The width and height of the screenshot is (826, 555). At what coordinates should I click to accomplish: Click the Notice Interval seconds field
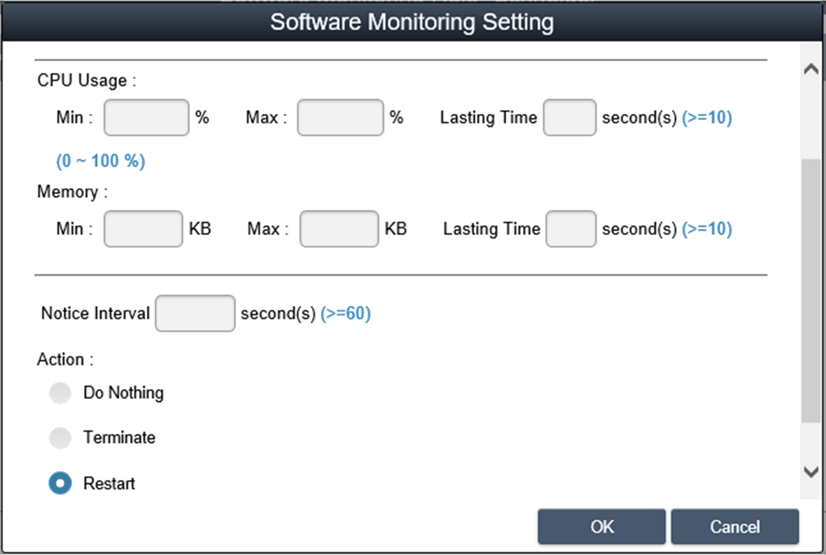tap(195, 313)
